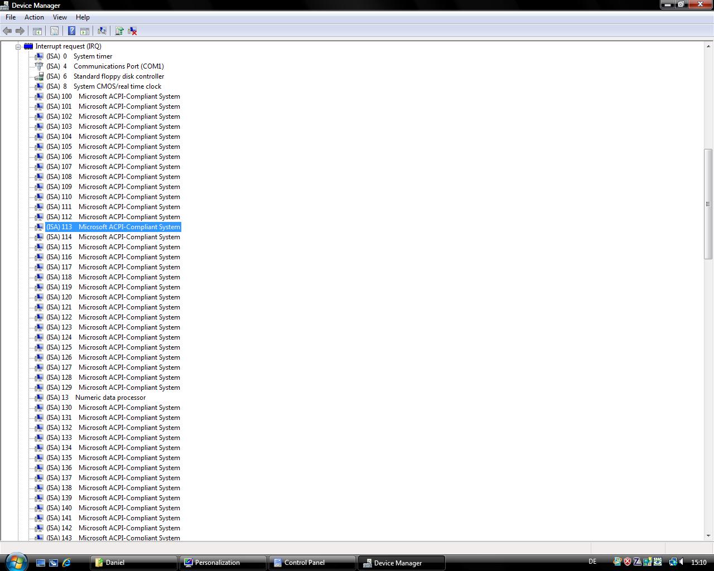Viewport: 714px width, 571px height.
Task: Click the scrollbar down arrow
Action: (708, 535)
